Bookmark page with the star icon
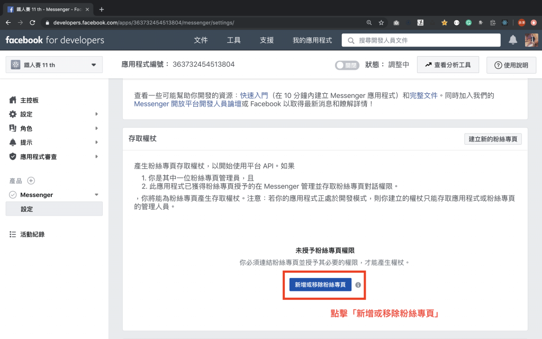This screenshot has width=542, height=339. (x=381, y=22)
